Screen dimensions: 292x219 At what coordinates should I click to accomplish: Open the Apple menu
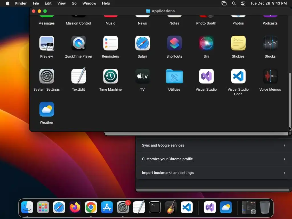tap(7, 3)
